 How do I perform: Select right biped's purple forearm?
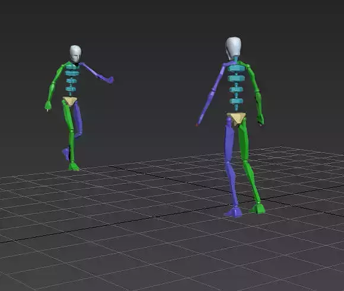coord(205,108)
